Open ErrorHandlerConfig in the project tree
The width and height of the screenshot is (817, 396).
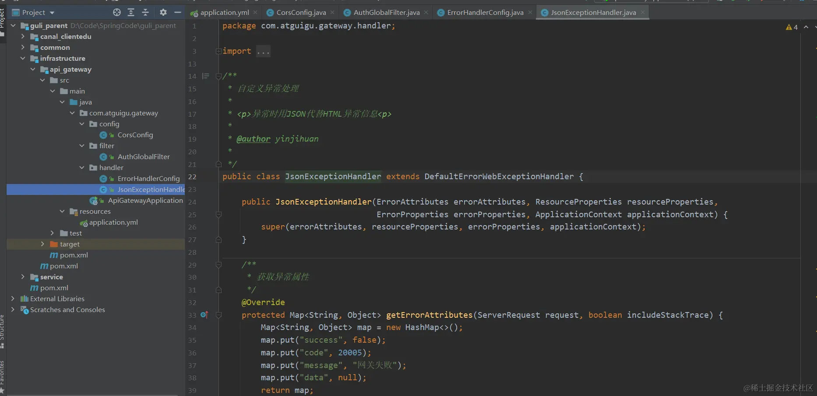(148, 179)
